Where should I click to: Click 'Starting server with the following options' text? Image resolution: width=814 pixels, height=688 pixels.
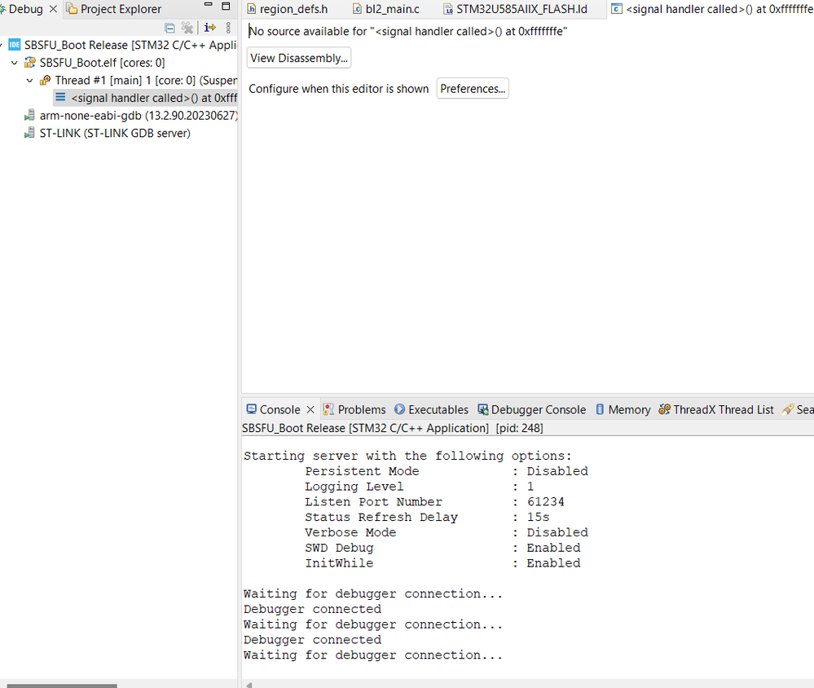(x=407, y=456)
